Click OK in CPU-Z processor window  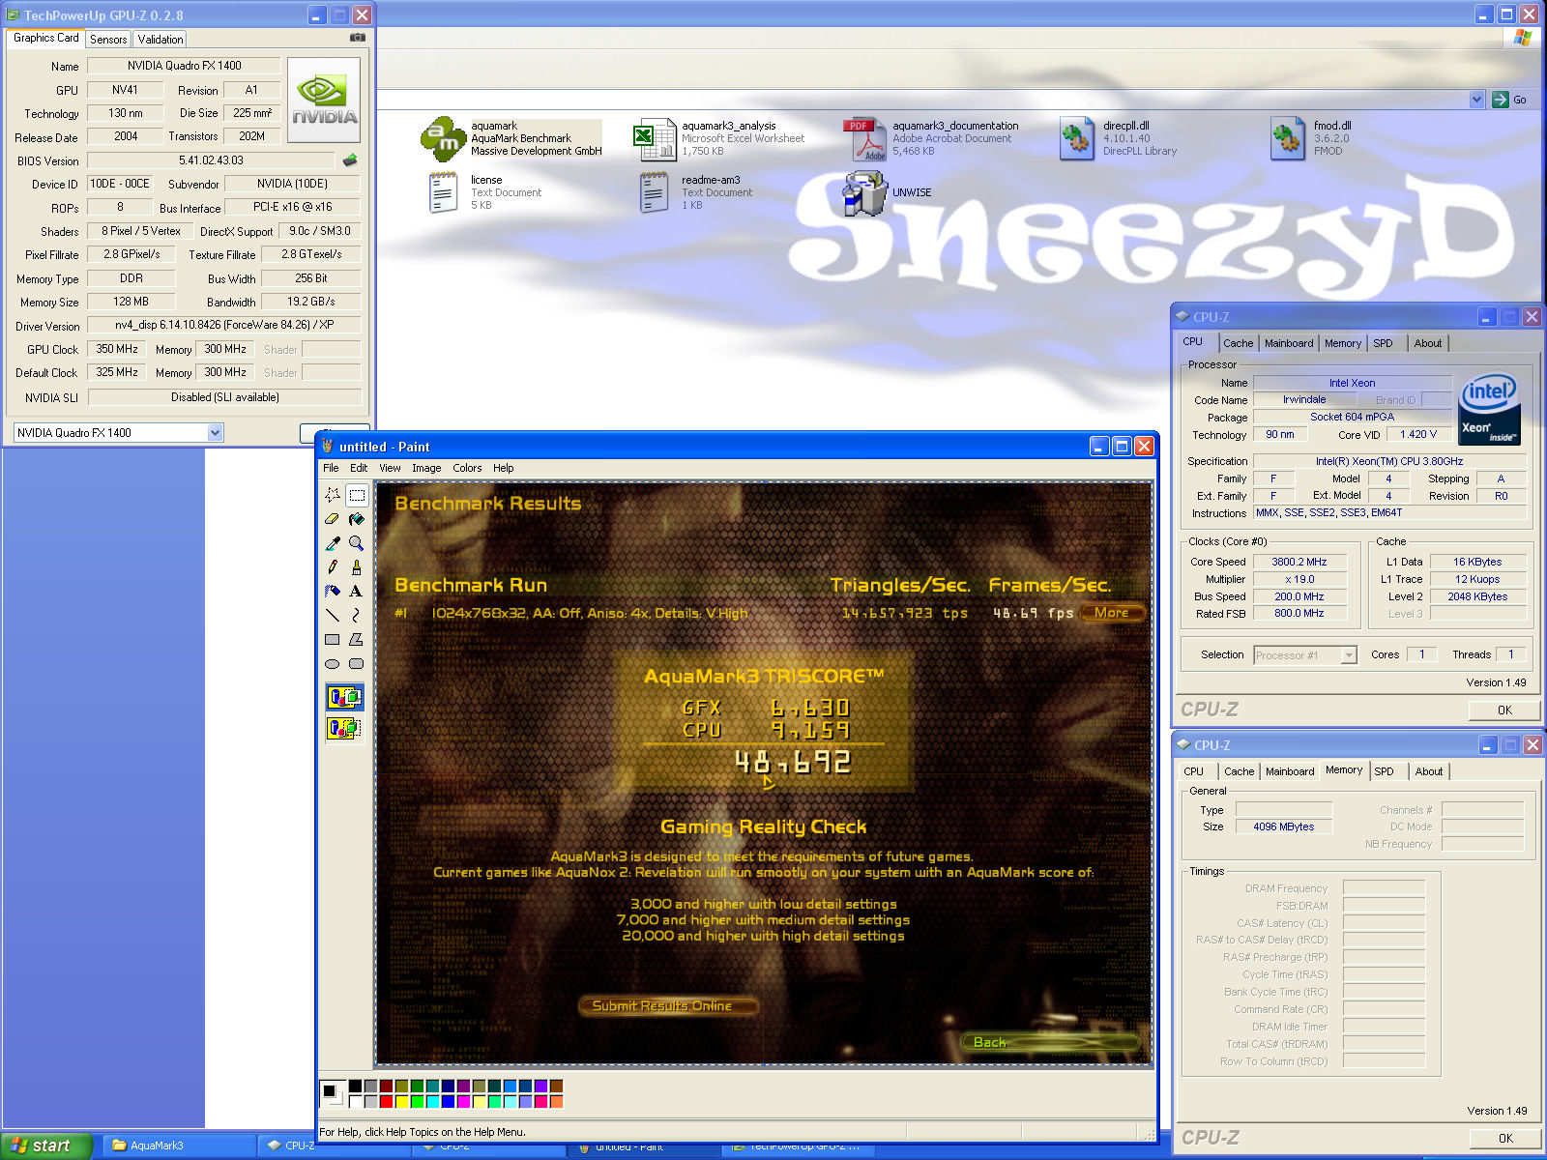1504,710
